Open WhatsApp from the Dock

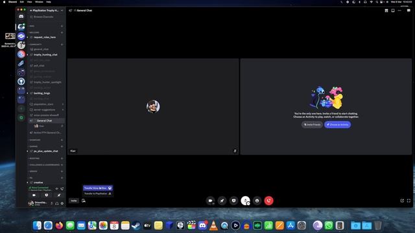point(329,225)
